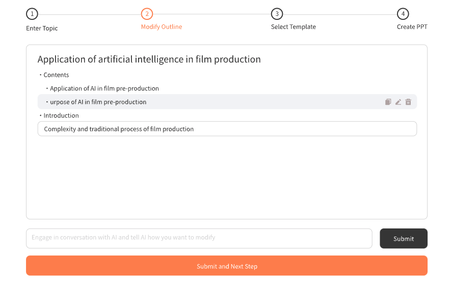Screen dimensions: 451x284
Task: Click the pencil edit icon on highlighted row
Action: coord(398,102)
